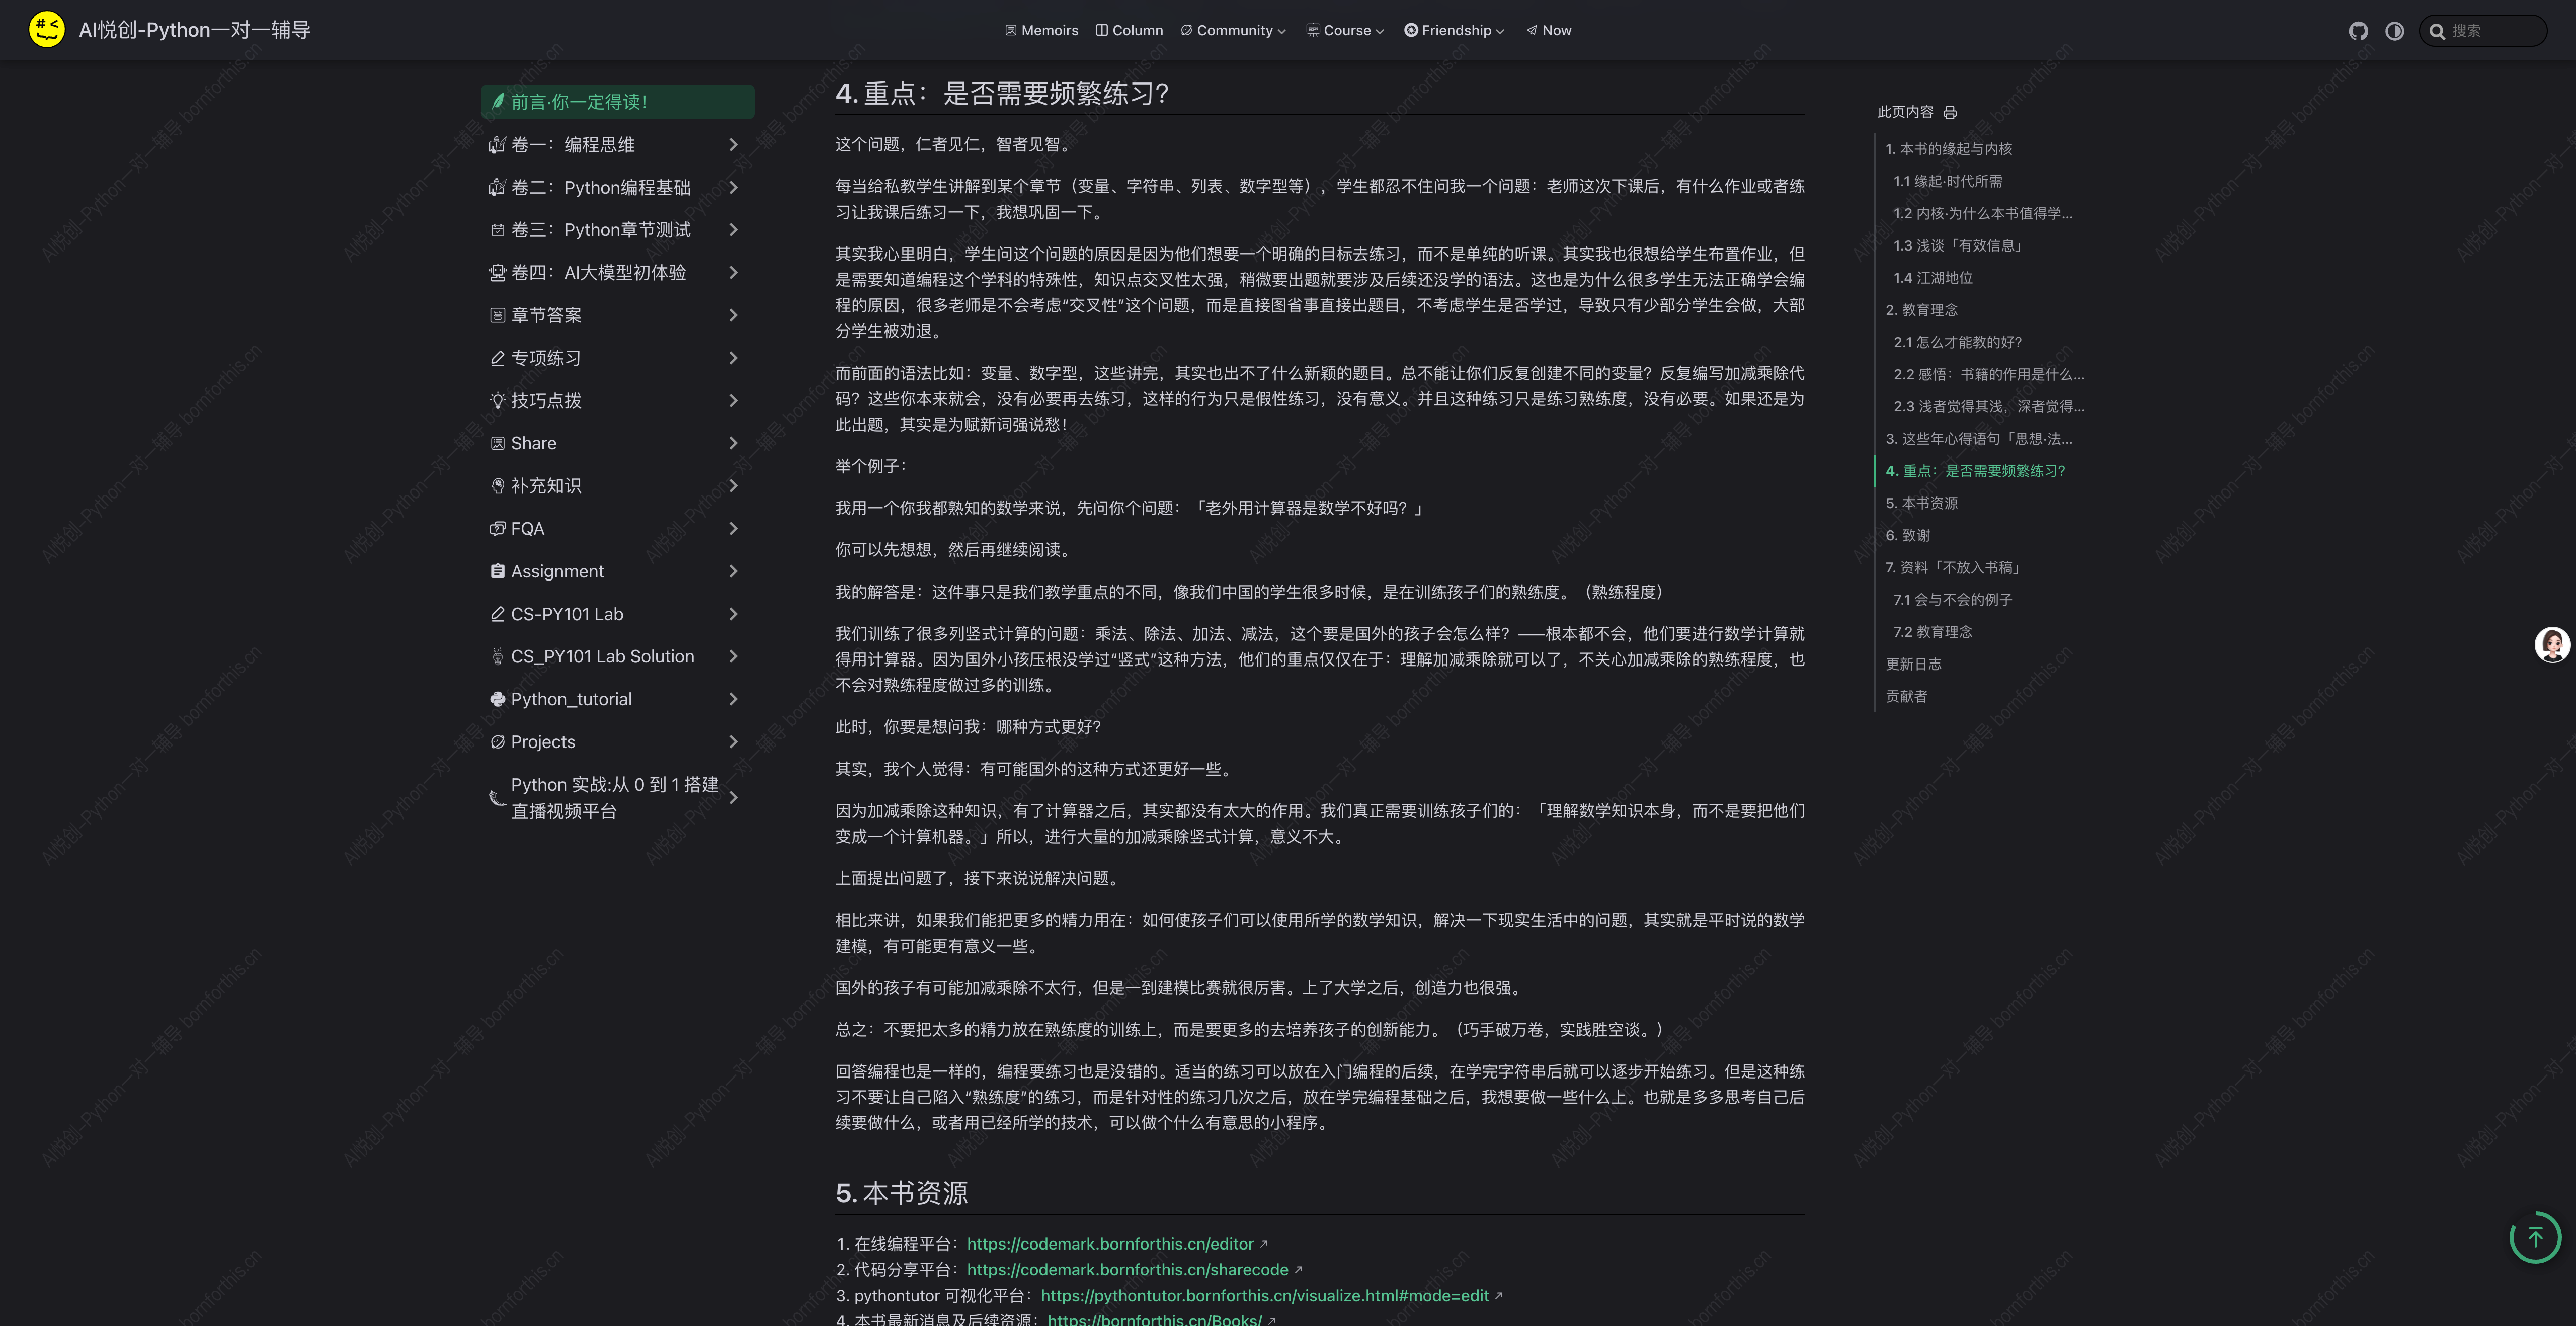Open the Column nav item

coord(1129,30)
